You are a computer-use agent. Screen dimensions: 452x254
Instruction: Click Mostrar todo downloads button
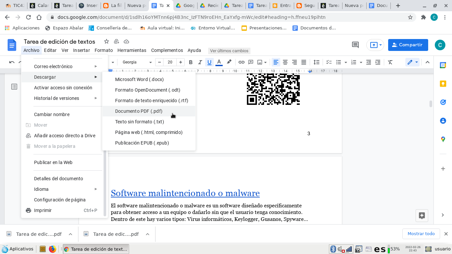(421, 234)
